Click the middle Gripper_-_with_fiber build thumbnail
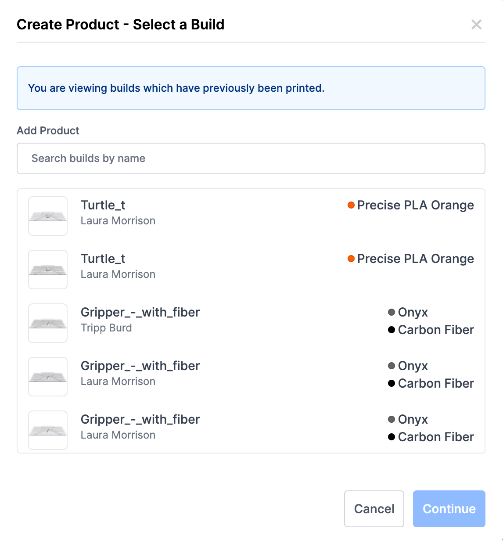This screenshot has height=540, width=503. click(48, 377)
